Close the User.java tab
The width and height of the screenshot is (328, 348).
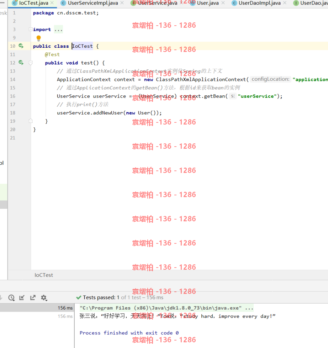223,3
